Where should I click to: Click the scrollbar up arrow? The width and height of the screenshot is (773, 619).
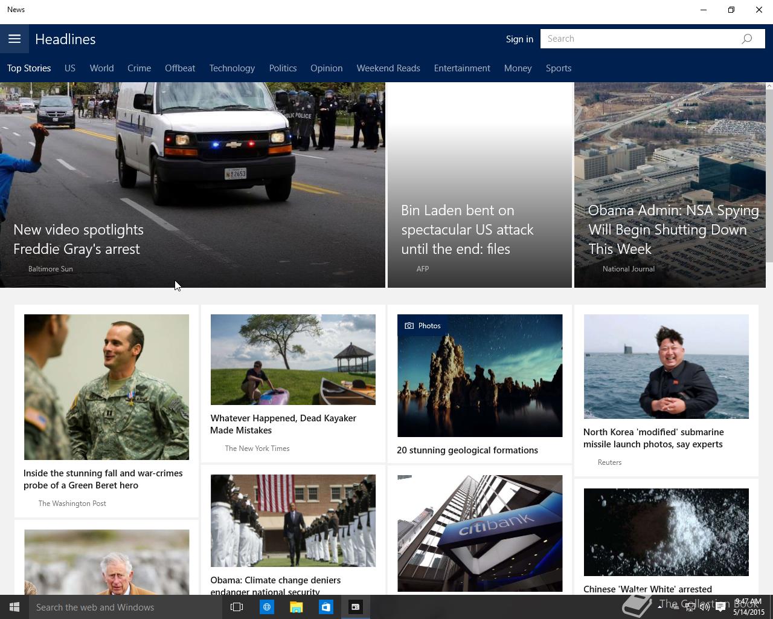click(x=769, y=86)
